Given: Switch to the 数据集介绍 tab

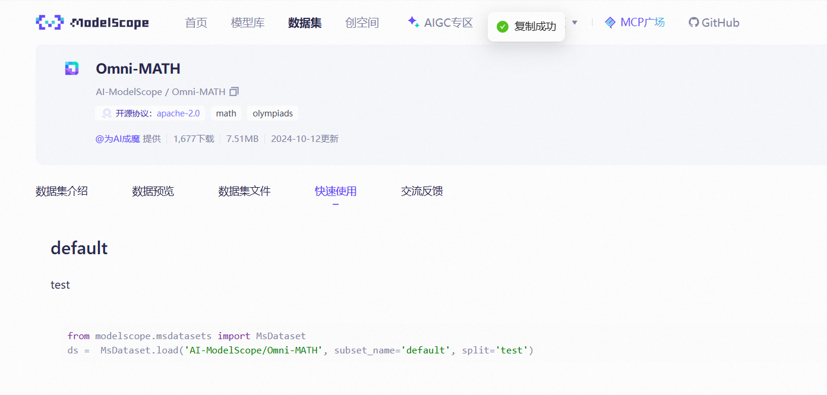Looking at the screenshot, I should tap(62, 191).
